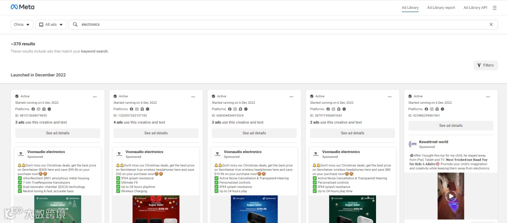Click the Meta logo
The height and width of the screenshot is (223, 507).
point(23,7)
